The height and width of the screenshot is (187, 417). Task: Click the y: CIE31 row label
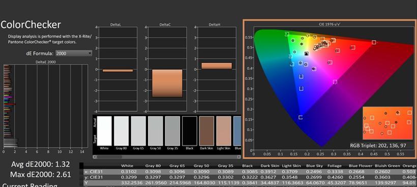pyautogui.click(x=94, y=177)
